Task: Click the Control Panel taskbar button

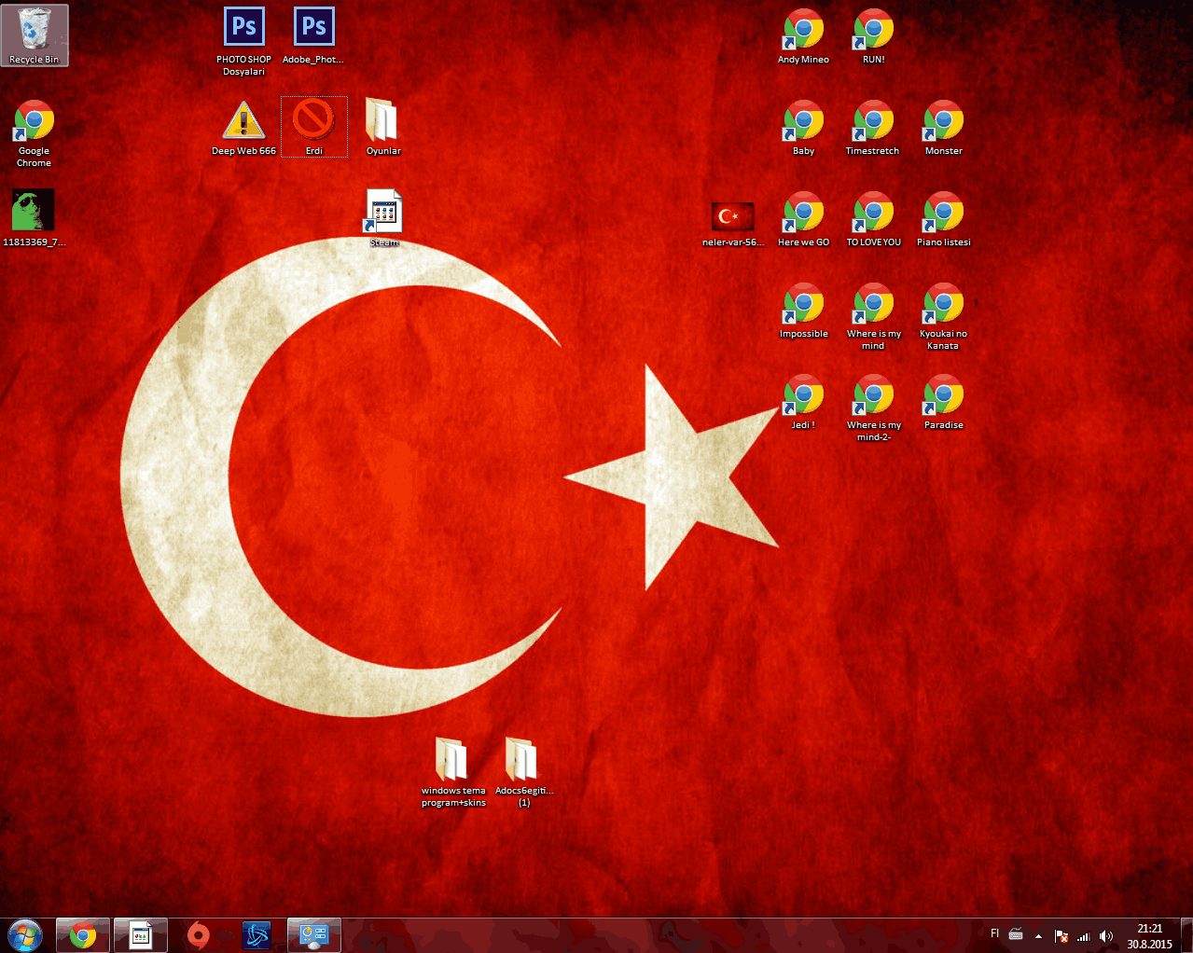Action: (x=314, y=934)
